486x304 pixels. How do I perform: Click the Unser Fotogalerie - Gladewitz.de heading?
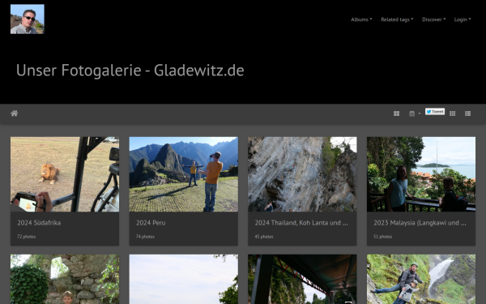pyautogui.click(x=130, y=71)
